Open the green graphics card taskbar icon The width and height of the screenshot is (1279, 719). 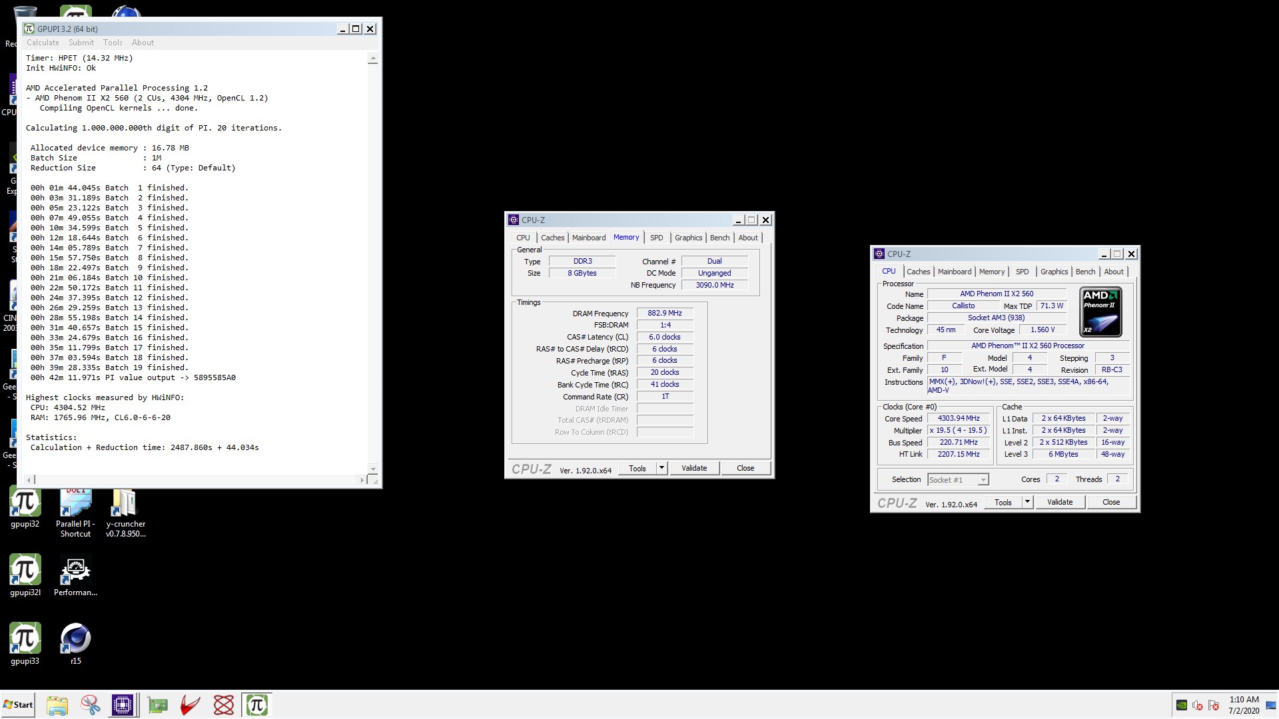(158, 705)
